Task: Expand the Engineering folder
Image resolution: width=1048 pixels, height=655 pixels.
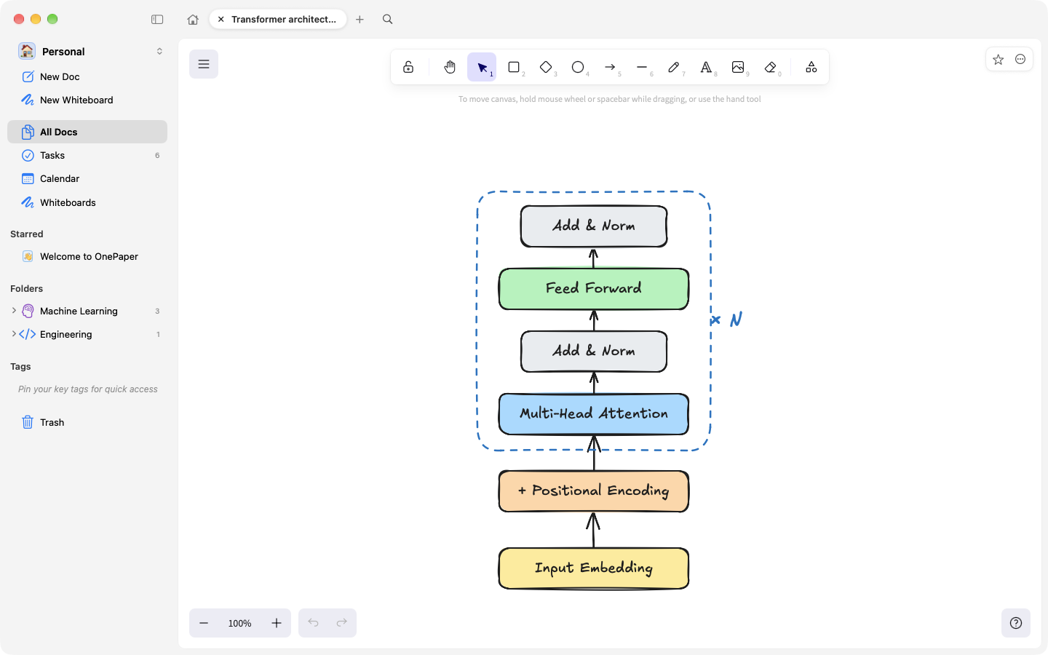Action: click(x=14, y=334)
